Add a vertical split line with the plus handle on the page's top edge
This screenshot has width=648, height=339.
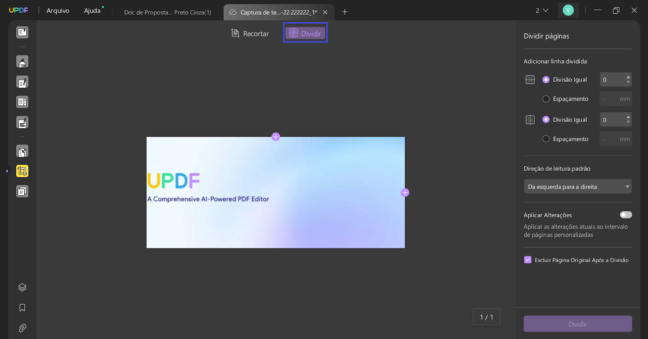pyautogui.click(x=276, y=137)
